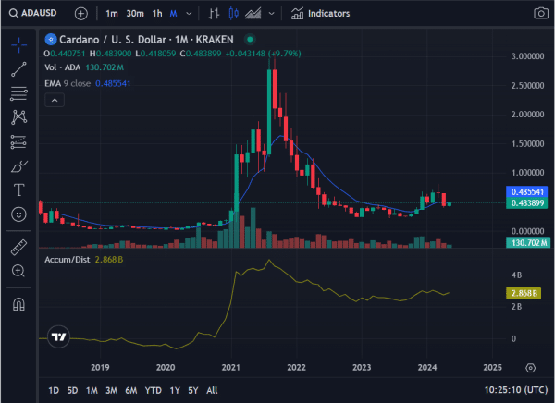Select the XABCD pattern tool
The image size is (555, 403).
18,117
